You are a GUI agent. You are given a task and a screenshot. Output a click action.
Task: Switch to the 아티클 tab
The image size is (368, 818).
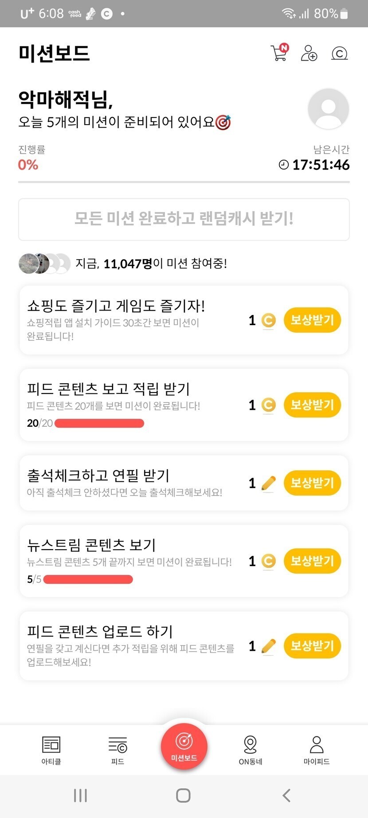tap(51, 750)
